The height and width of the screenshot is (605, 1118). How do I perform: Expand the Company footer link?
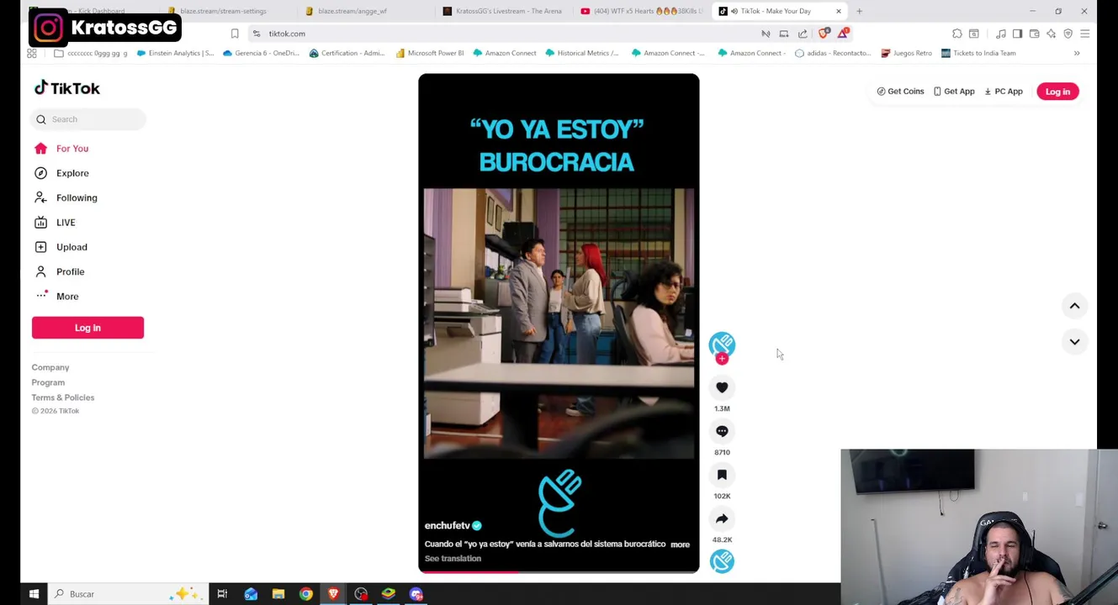(x=50, y=367)
